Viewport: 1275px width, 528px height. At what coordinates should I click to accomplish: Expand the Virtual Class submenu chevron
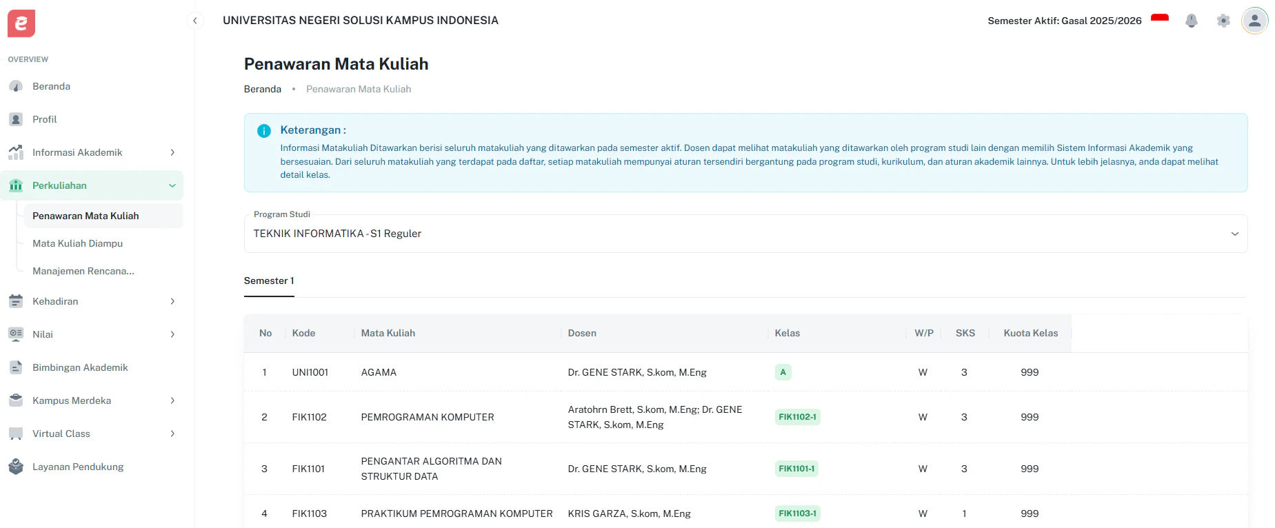point(172,434)
